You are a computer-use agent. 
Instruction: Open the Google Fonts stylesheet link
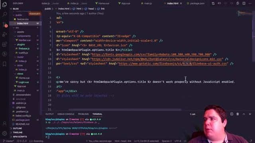pyautogui.click(x=152, y=54)
